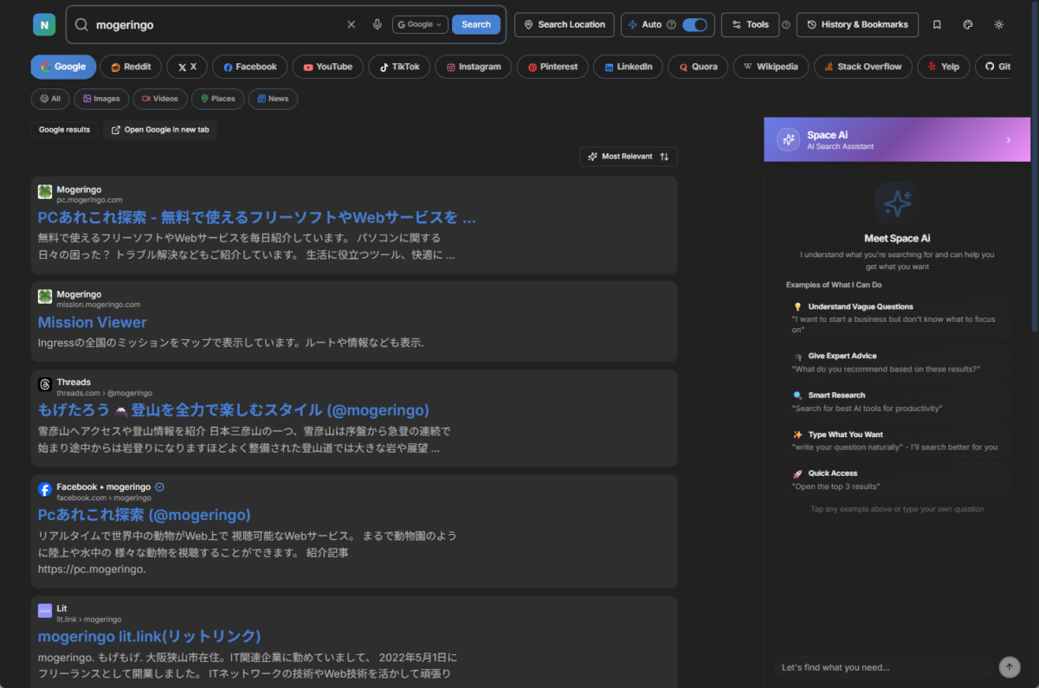This screenshot has height=688, width=1039.
Task: Click the microphone icon in the search bar
Action: tap(377, 24)
